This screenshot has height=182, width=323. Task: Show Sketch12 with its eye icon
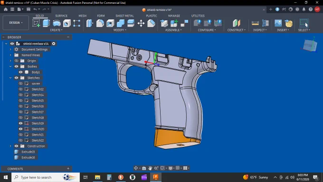point(20,89)
